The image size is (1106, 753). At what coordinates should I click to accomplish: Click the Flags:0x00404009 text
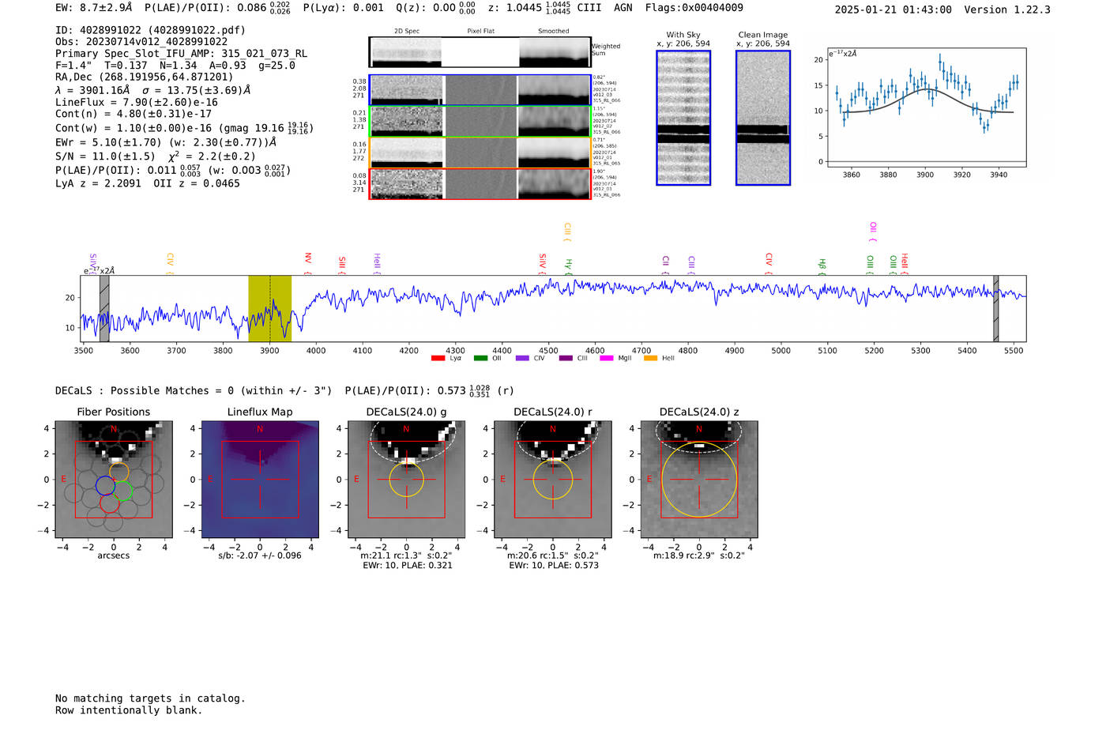(694, 8)
